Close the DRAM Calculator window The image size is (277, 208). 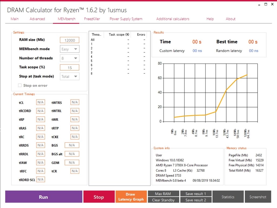coord(272,4)
